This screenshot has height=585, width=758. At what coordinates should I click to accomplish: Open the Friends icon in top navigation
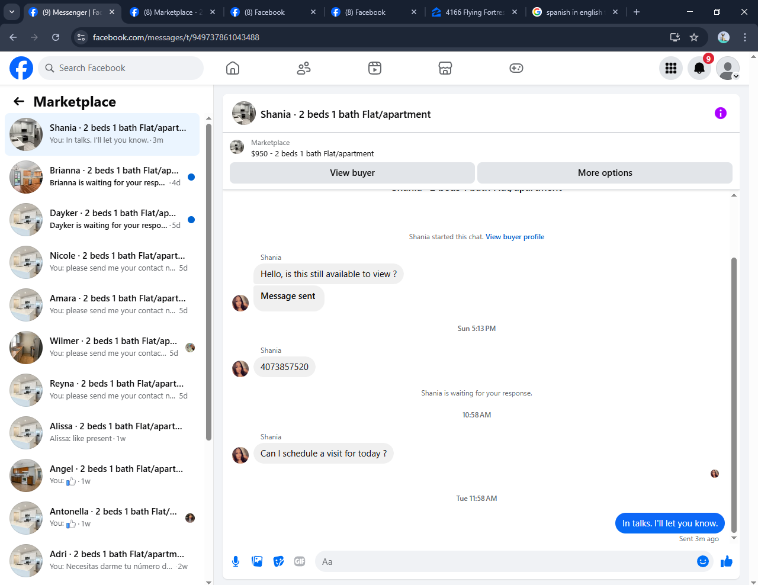pyautogui.click(x=304, y=68)
